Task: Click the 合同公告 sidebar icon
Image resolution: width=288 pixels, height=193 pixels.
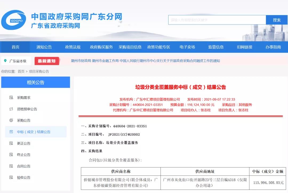Action: pyautogui.click(x=11, y=166)
